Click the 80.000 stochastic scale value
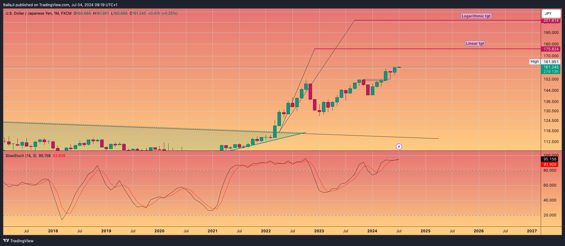565x246 pixels. pos(550,170)
